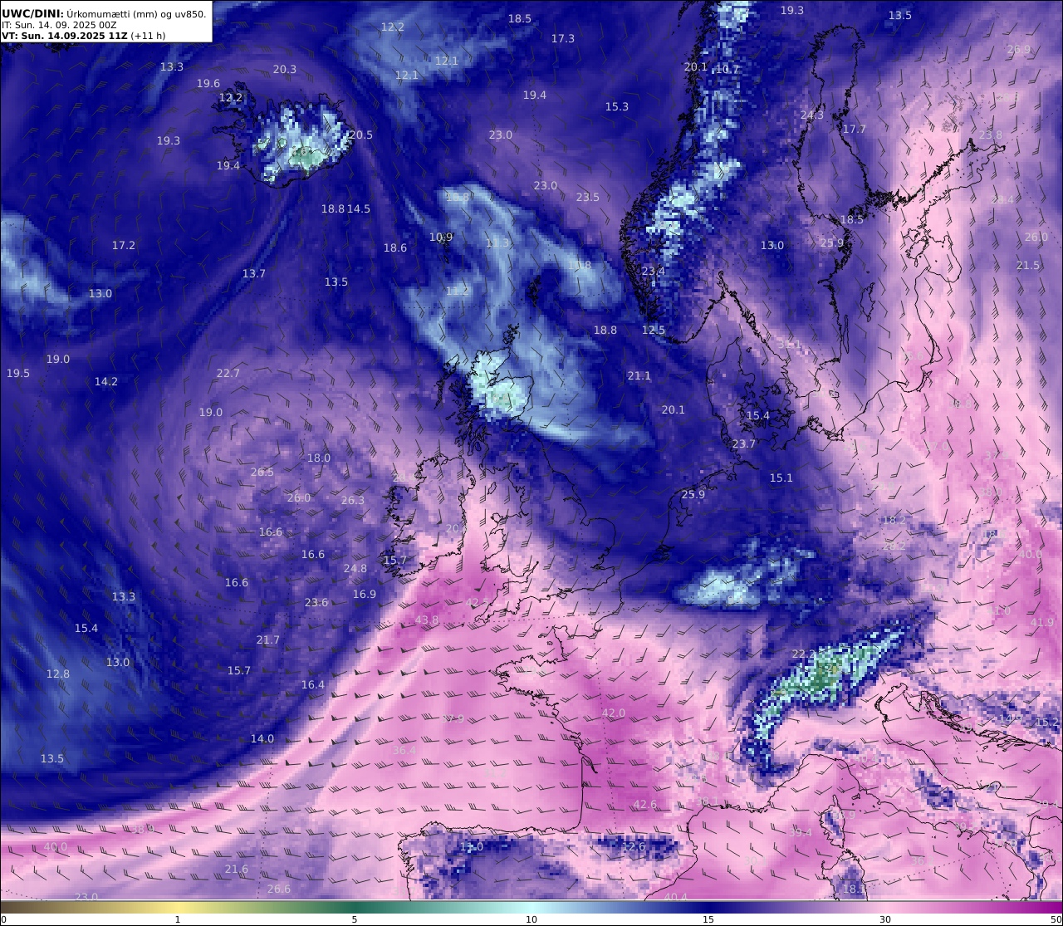Screen dimensions: 1063x926
Task: Click the map value "17.3"
Action: click(563, 39)
